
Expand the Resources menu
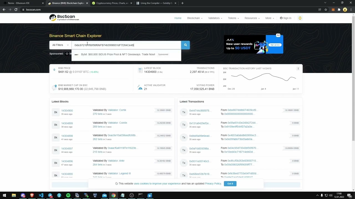(252, 18)
